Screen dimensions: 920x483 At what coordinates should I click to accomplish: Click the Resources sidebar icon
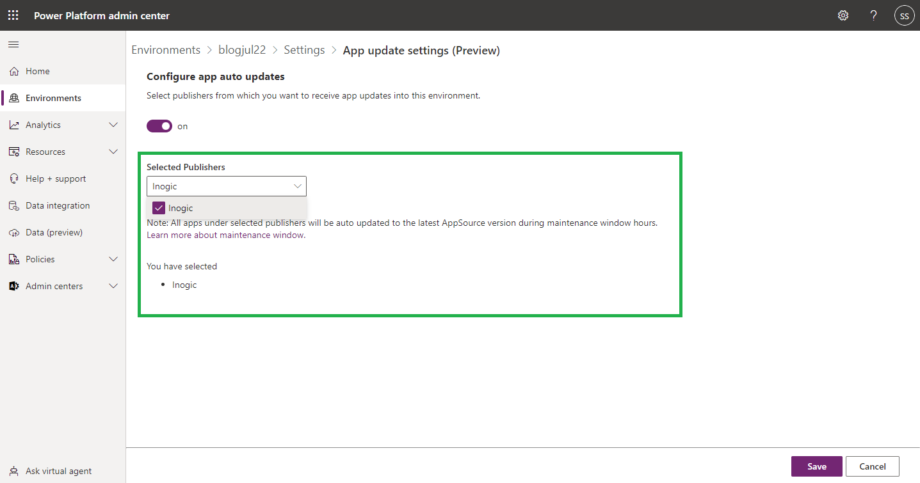tap(14, 152)
